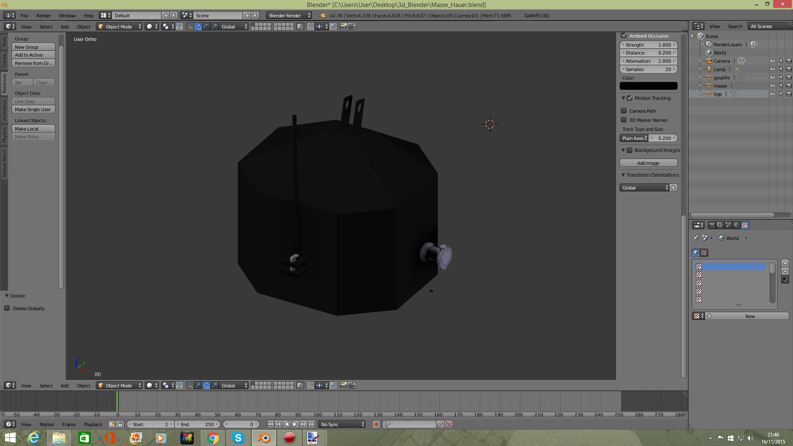Switch to the Animation sidebar tab
The width and height of the screenshot is (793, 446).
coord(5,109)
